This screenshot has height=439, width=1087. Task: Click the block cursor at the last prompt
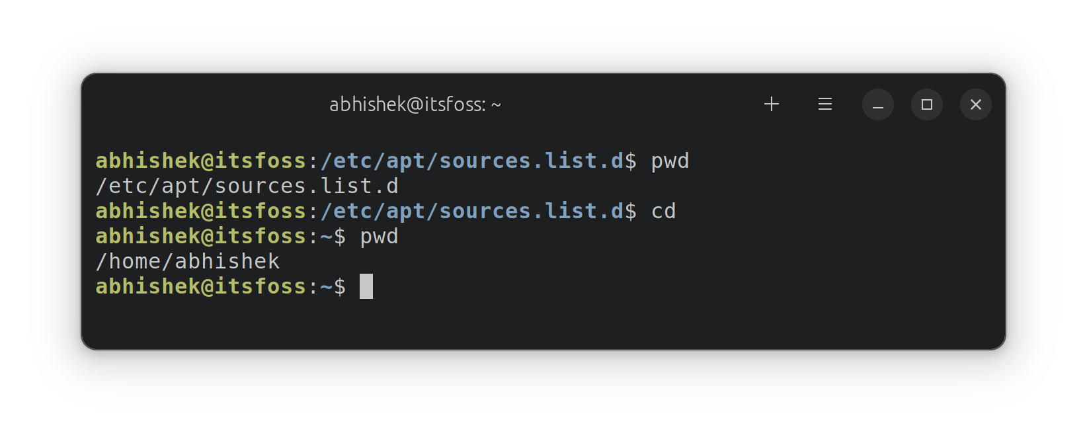(x=366, y=287)
